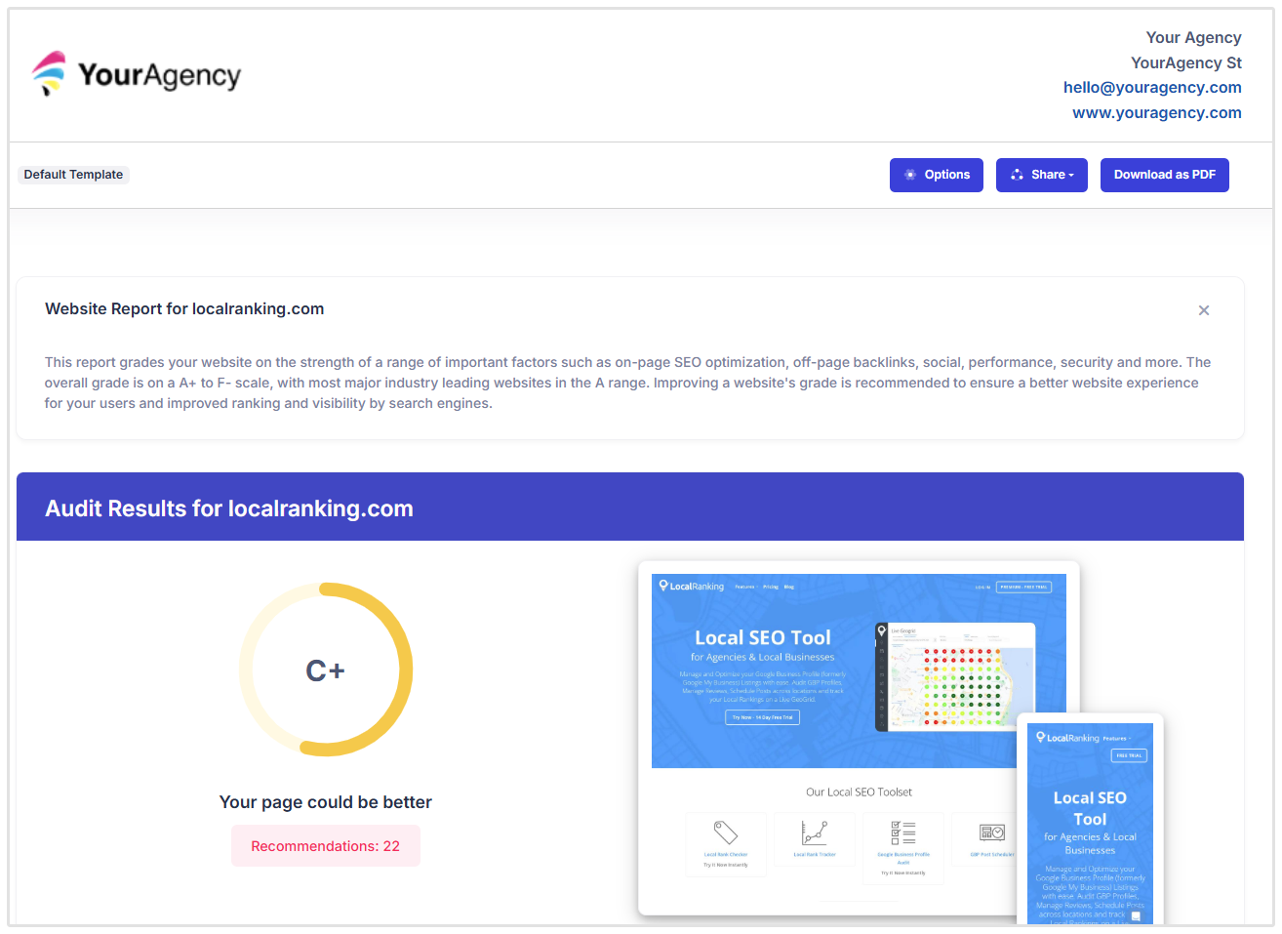Click the YourAgency logo
1282x934 pixels.
(136, 72)
